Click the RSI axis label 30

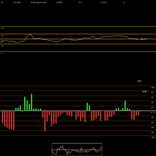(x=2, y=46)
